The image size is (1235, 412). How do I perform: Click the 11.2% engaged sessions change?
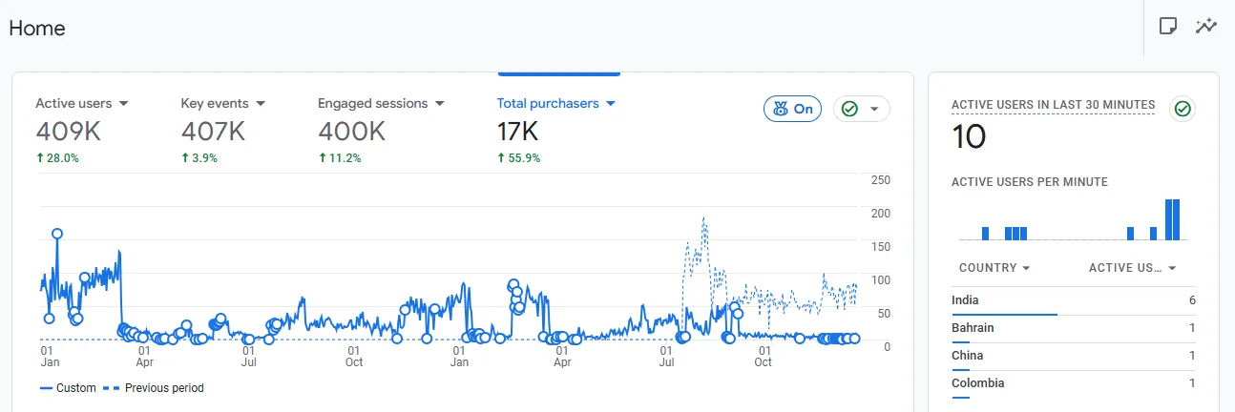click(340, 158)
